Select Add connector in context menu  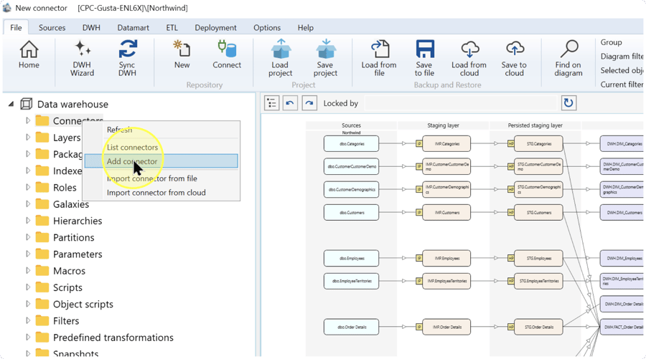coord(161,161)
